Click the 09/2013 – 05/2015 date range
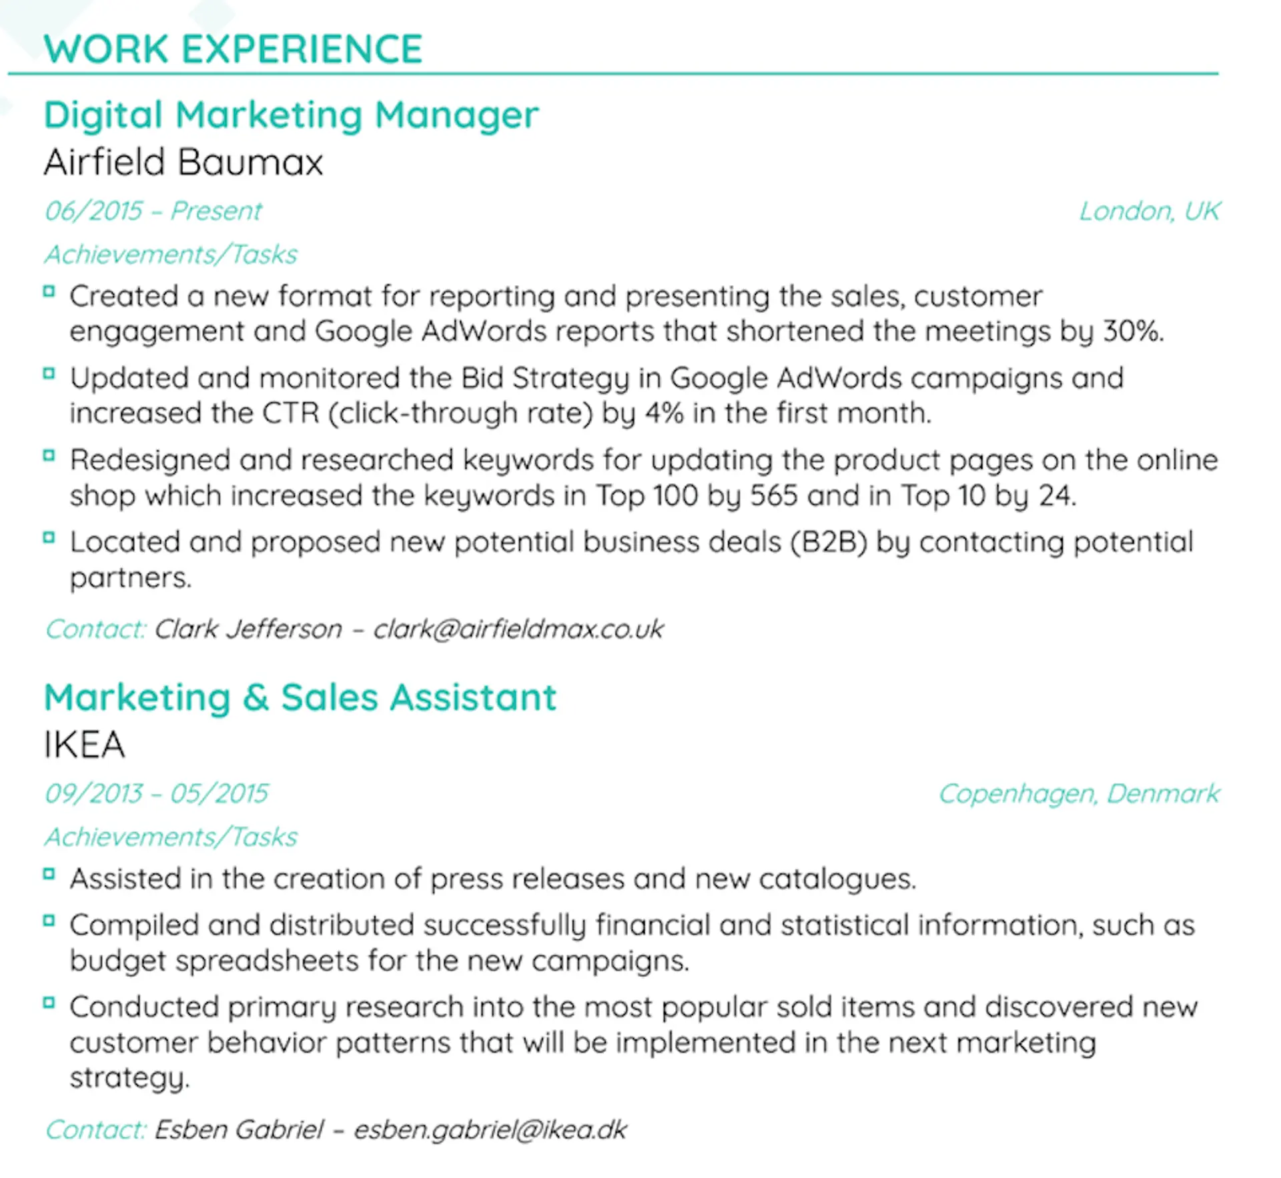Image resolution: width=1281 pixels, height=1178 pixels. [156, 793]
